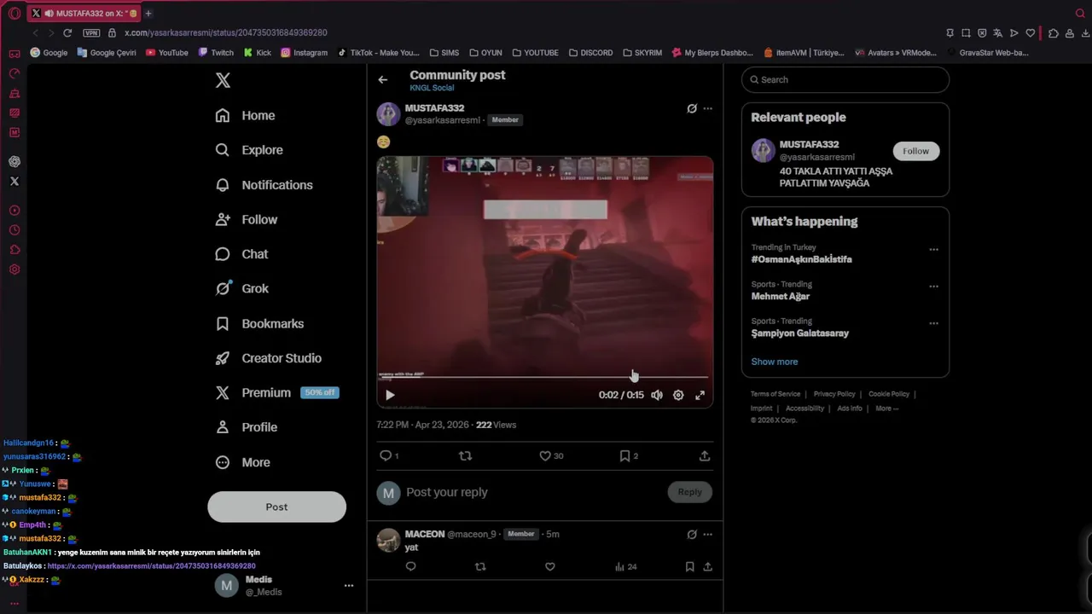Viewport: 1092px width, 614px height.
Task: Mute the video with speaker icon
Action: click(657, 395)
